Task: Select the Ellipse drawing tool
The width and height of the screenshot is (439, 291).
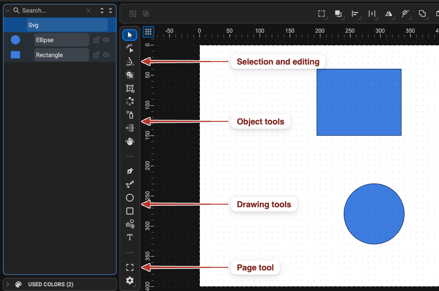Action: (x=130, y=197)
